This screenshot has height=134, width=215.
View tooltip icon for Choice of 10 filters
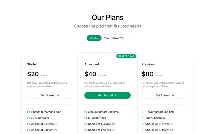tap(171, 130)
